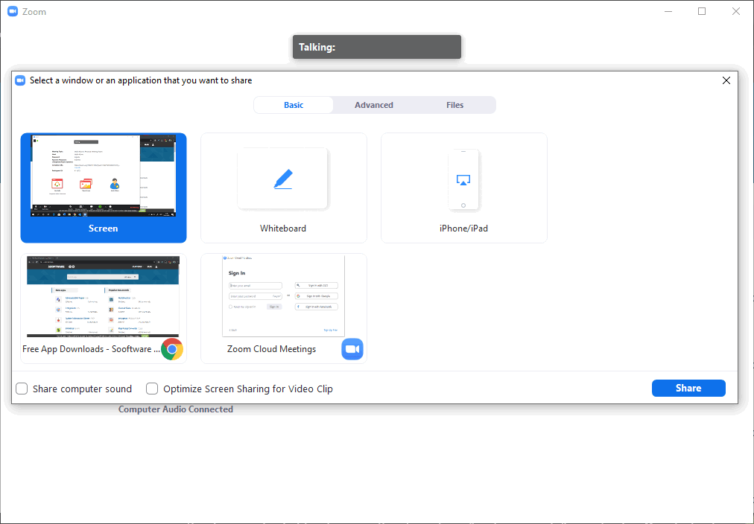754x524 pixels.
Task: Pick the iPhone/iPad share option
Action: point(464,188)
